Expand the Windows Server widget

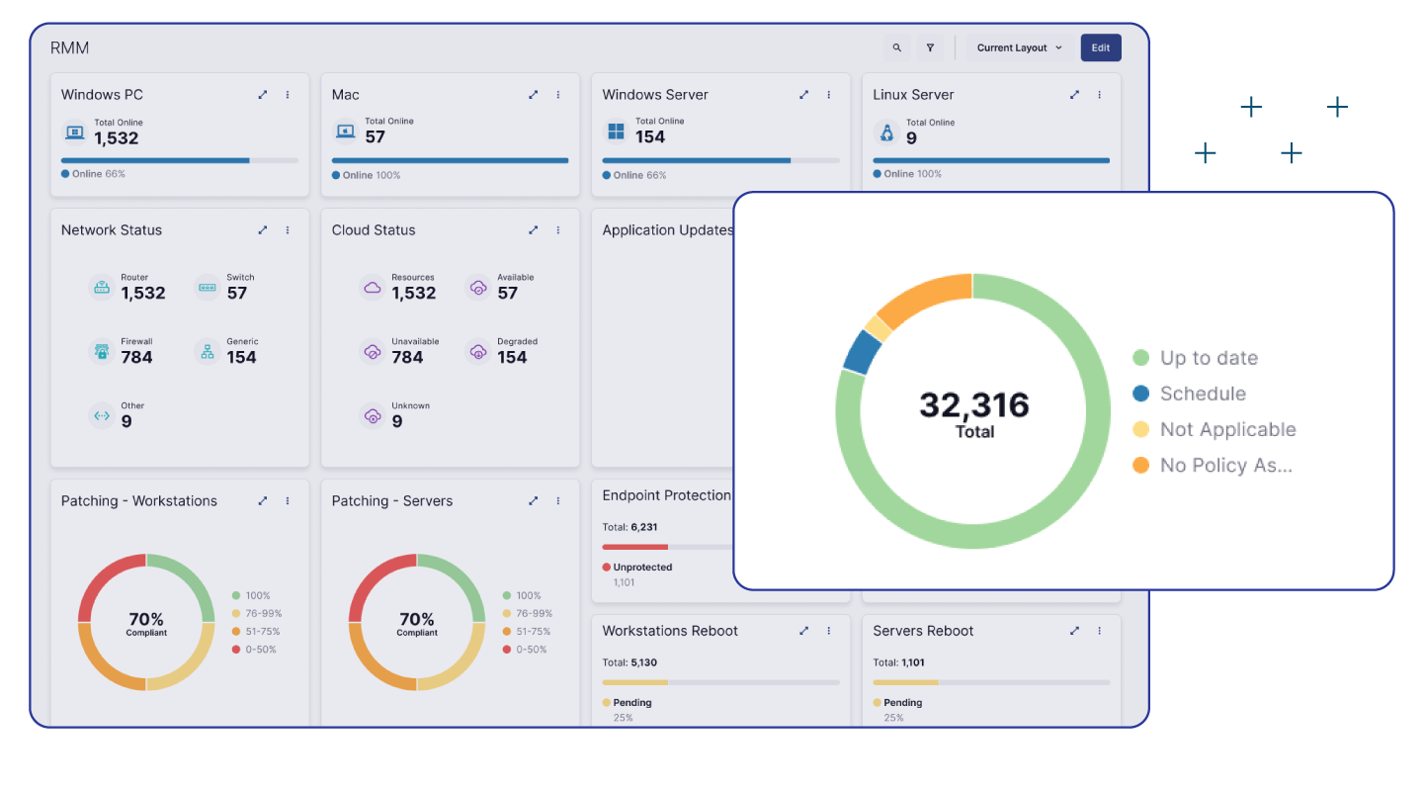pyautogui.click(x=804, y=95)
